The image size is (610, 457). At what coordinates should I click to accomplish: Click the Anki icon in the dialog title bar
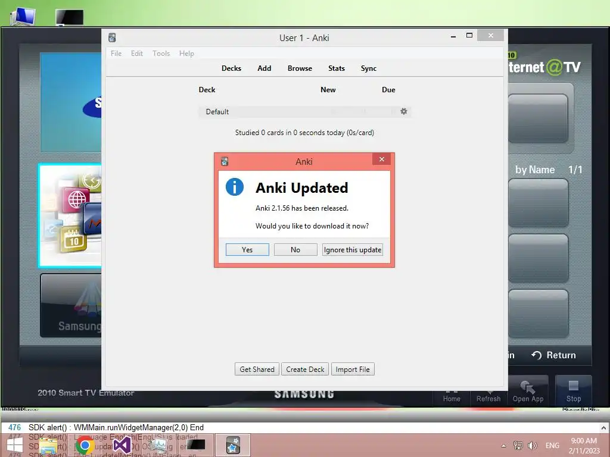225,161
